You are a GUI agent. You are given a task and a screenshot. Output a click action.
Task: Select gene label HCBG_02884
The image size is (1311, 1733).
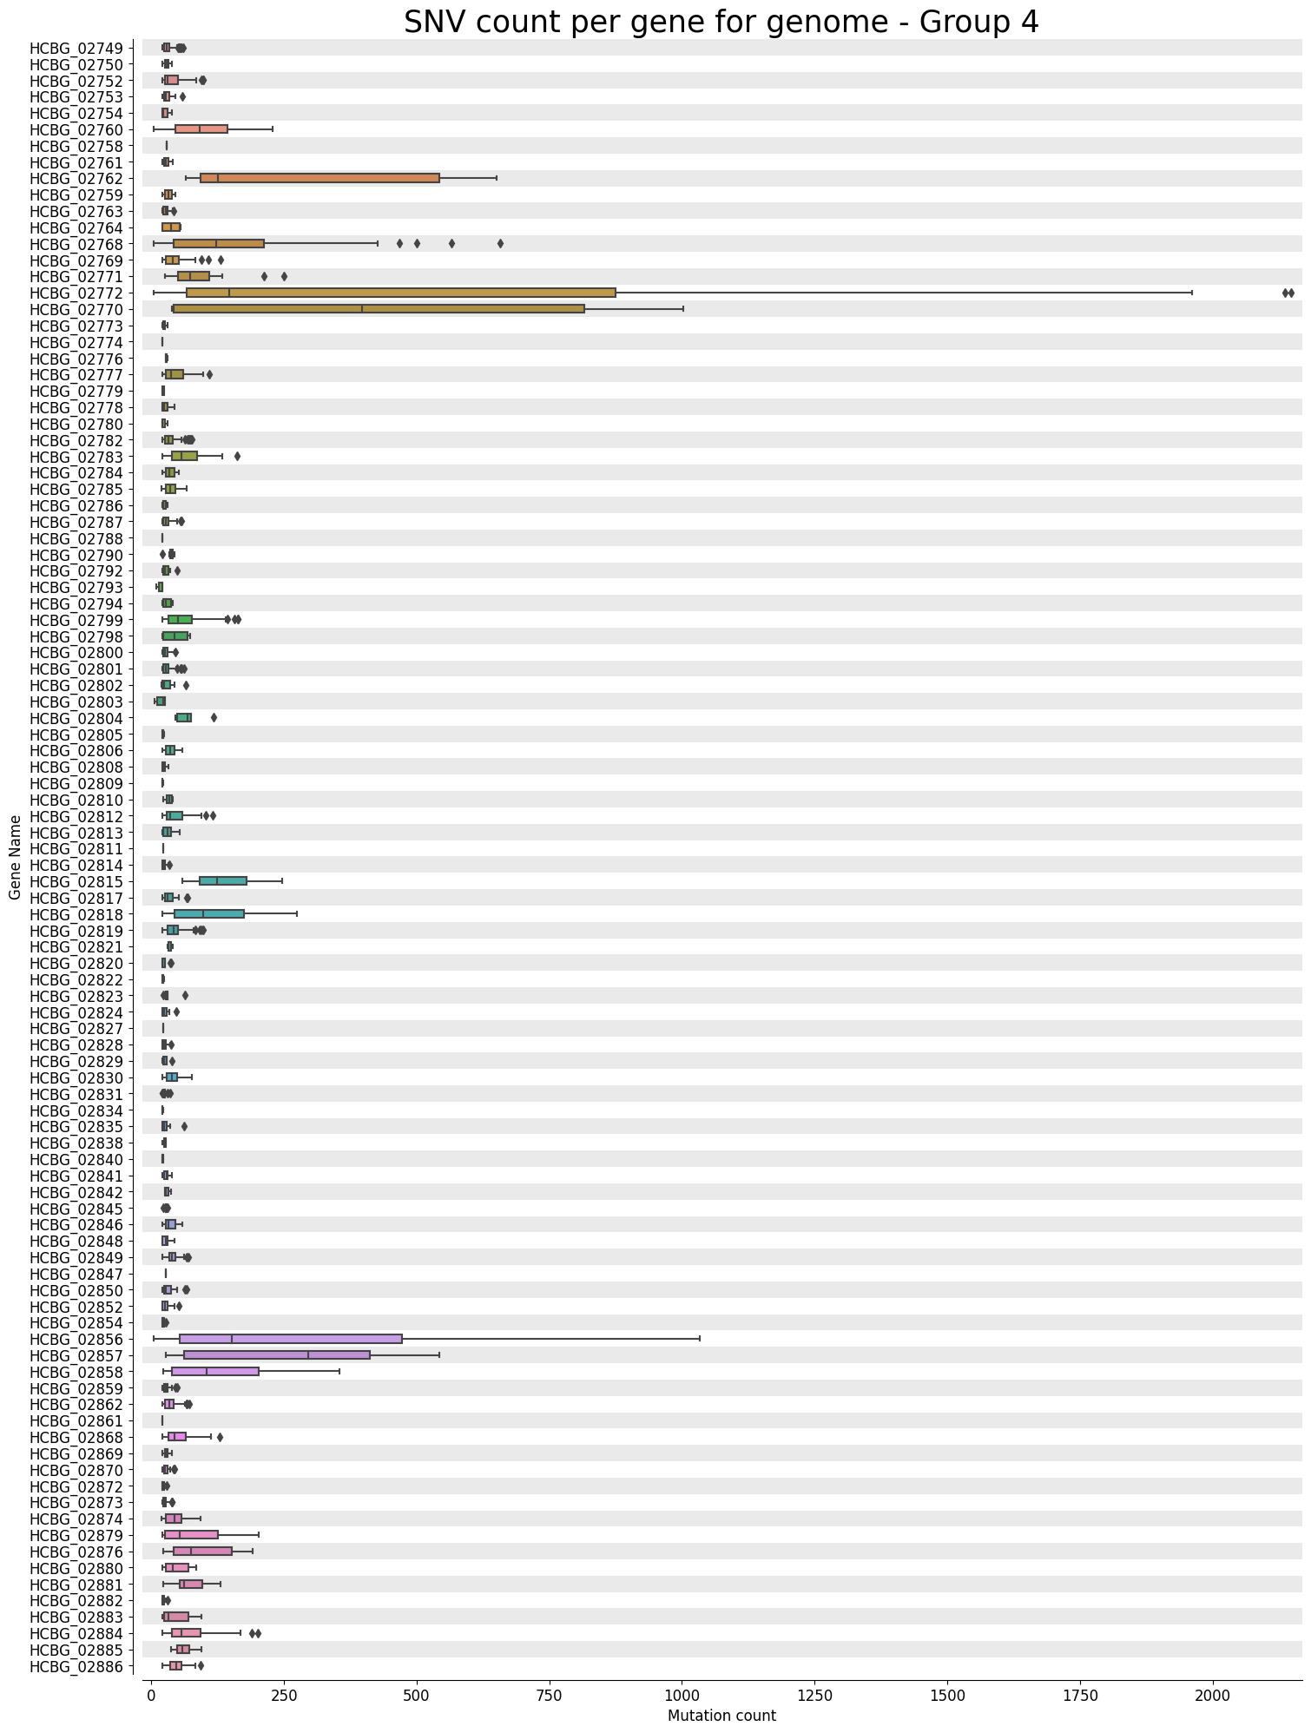pyautogui.click(x=69, y=1633)
